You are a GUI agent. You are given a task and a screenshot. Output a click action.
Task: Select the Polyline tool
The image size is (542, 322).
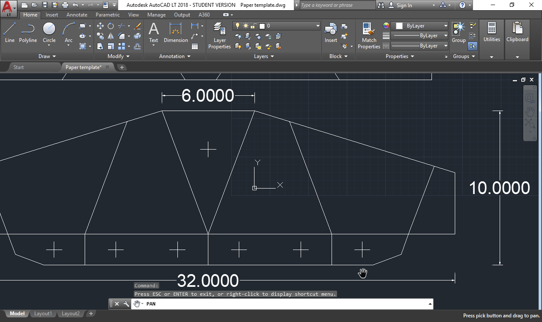pyautogui.click(x=28, y=33)
